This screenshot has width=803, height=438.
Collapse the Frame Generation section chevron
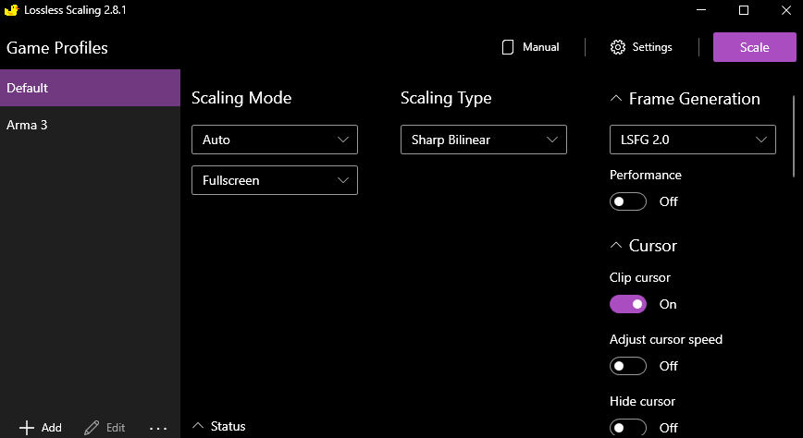coord(615,99)
